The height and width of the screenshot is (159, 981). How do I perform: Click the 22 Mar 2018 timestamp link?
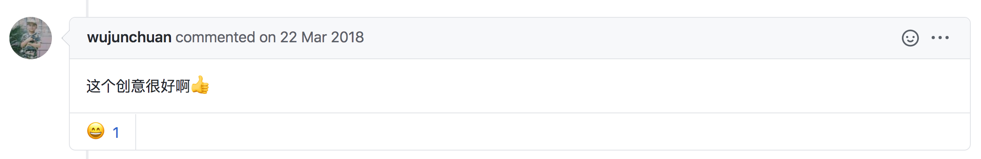(x=322, y=38)
